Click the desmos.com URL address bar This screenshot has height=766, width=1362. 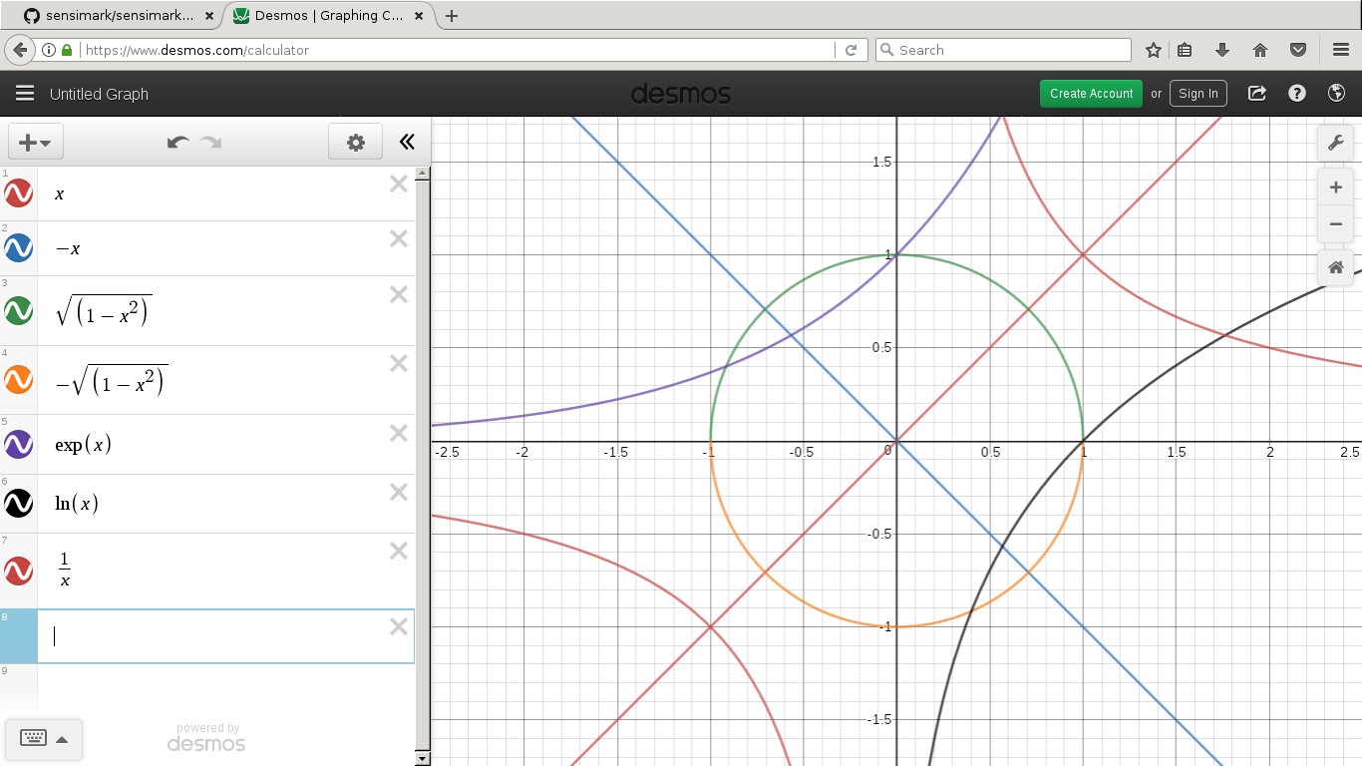coord(459,50)
